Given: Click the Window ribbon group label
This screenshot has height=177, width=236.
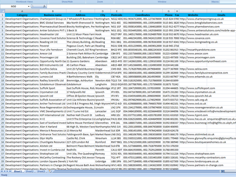Looking at the screenshot, I should [162, 2].
